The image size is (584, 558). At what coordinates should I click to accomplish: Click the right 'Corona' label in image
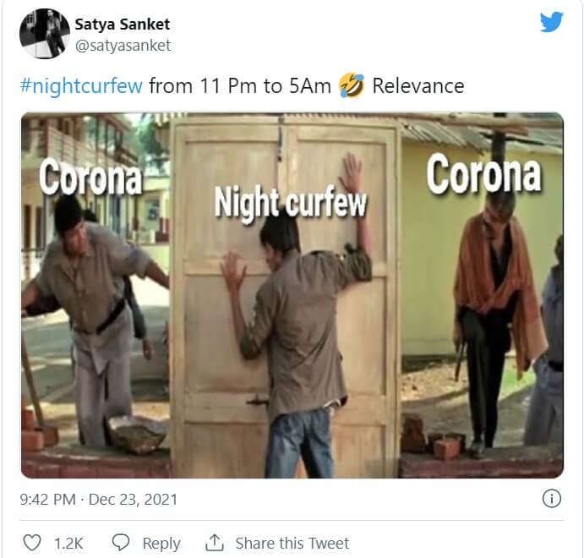click(x=483, y=174)
